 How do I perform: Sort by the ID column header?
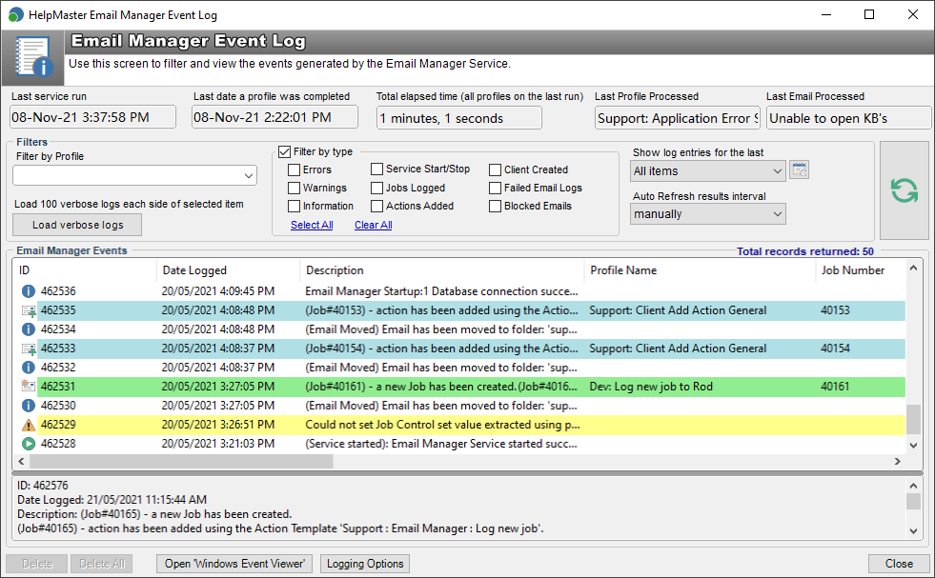[85, 270]
